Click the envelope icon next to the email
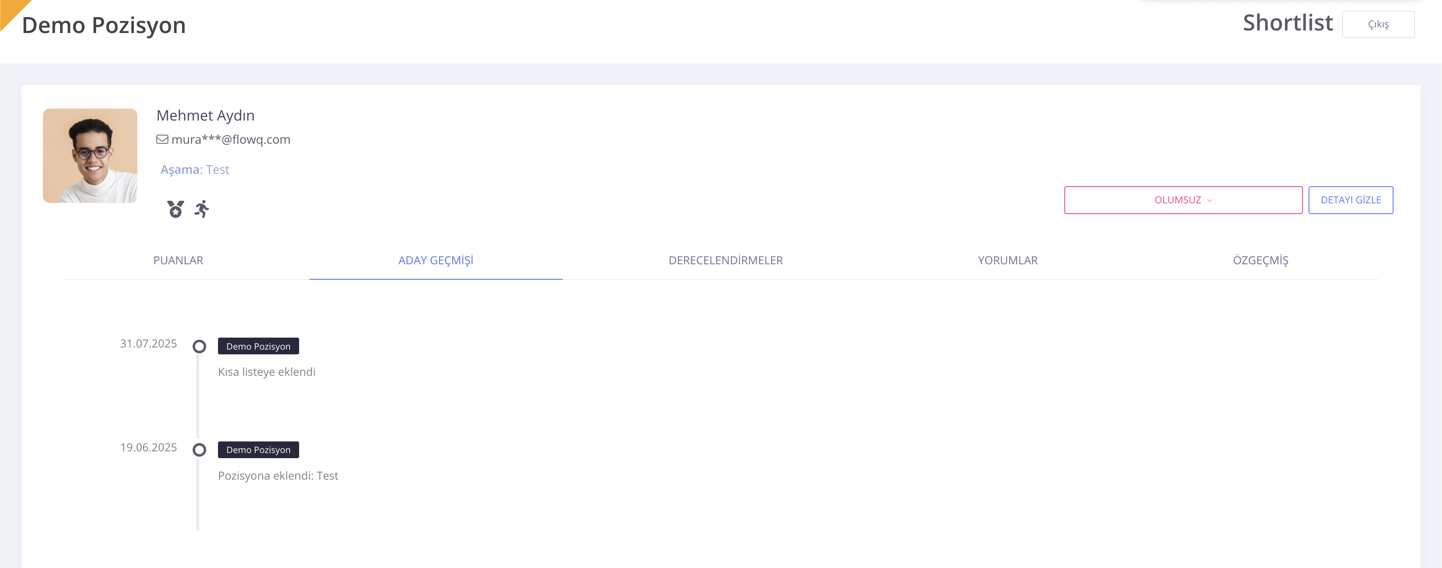Viewport: 1442px width, 568px height. point(162,139)
